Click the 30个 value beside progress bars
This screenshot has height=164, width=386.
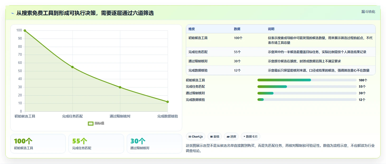click(x=362, y=93)
